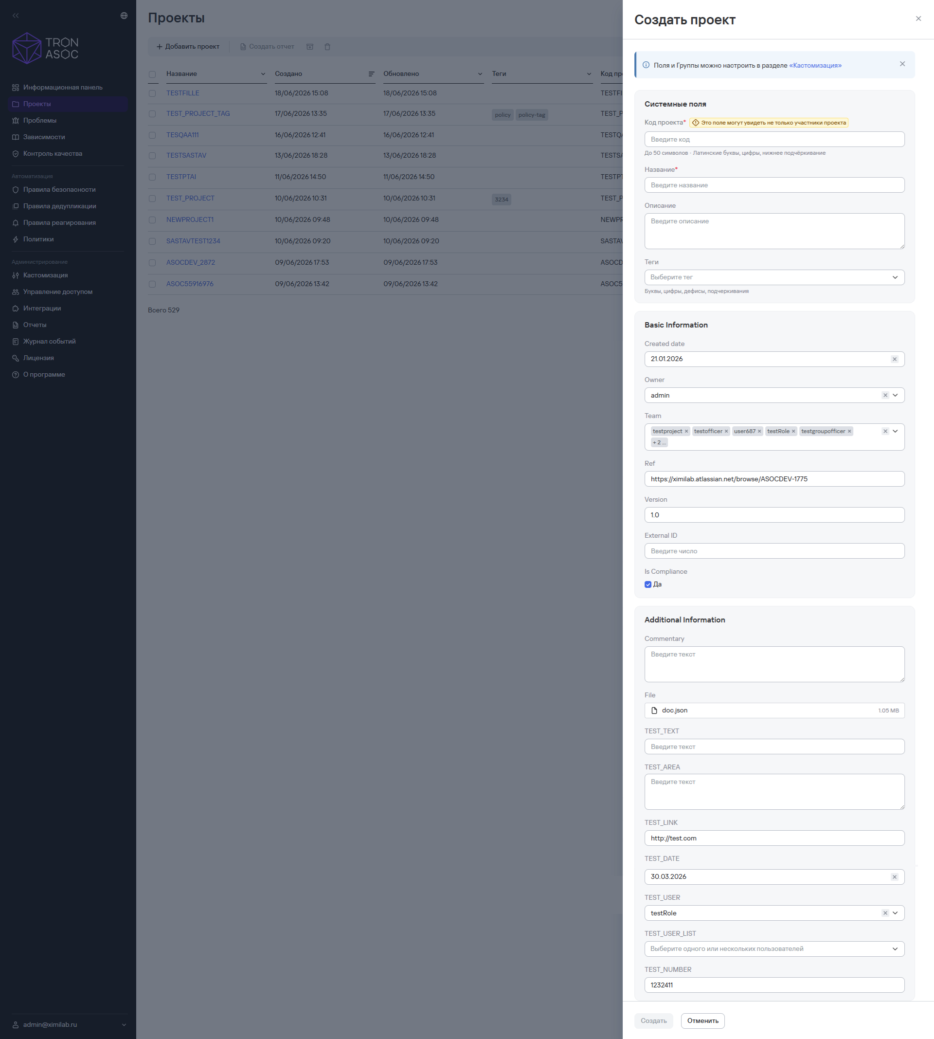Image resolution: width=934 pixels, height=1039 pixels.
Task: Toggle the Is Compliance Да checkbox
Action: (647, 584)
